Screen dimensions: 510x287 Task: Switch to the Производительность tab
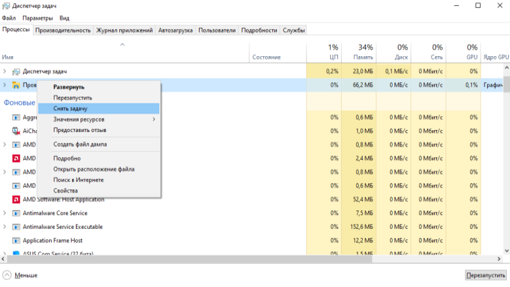point(63,30)
